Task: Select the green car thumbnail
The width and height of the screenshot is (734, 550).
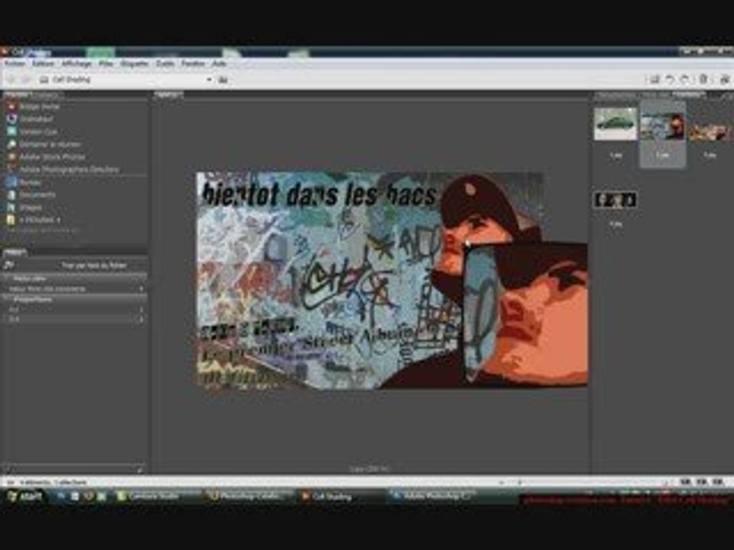Action: tap(615, 124)
